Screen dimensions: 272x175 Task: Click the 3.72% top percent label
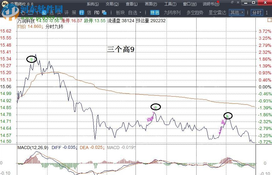pyautogui.click(x=265, y=31)
